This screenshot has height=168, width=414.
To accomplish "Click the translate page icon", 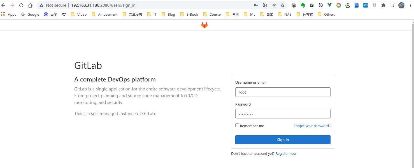I will [265, 5].
